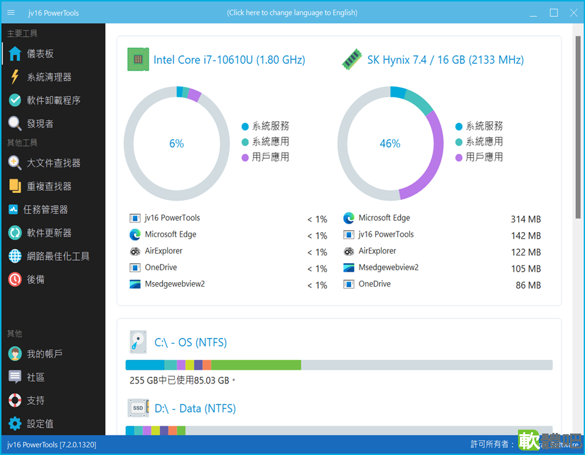The height and width of the screenshot is (455, 585).
Task: Click AirExplorer in the CPU list
Action: point(163,251)
